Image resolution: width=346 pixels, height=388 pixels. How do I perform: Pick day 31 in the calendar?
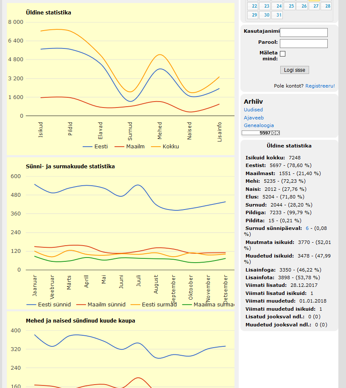[x=278, y=15]
